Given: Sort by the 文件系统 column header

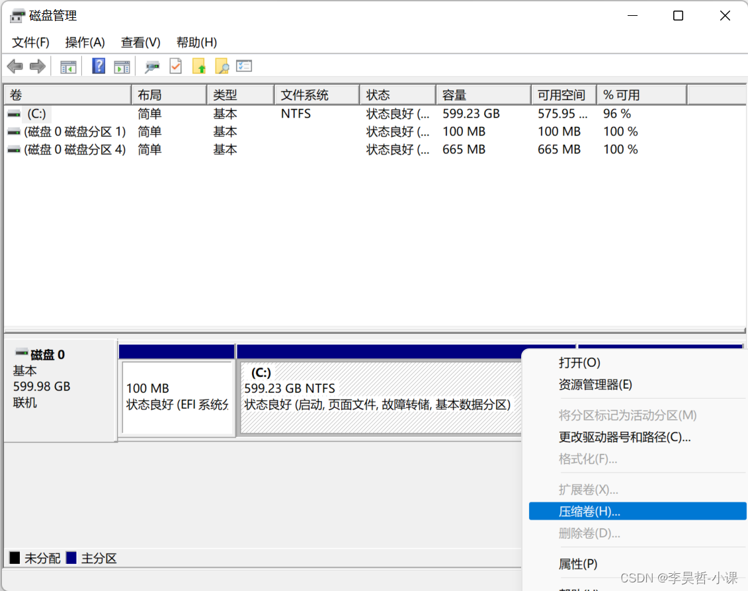Looking at the screenshot, I should pos(317,95).
